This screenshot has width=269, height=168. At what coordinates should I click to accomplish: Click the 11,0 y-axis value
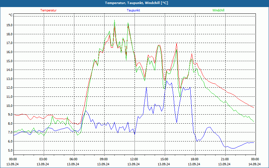10,97
